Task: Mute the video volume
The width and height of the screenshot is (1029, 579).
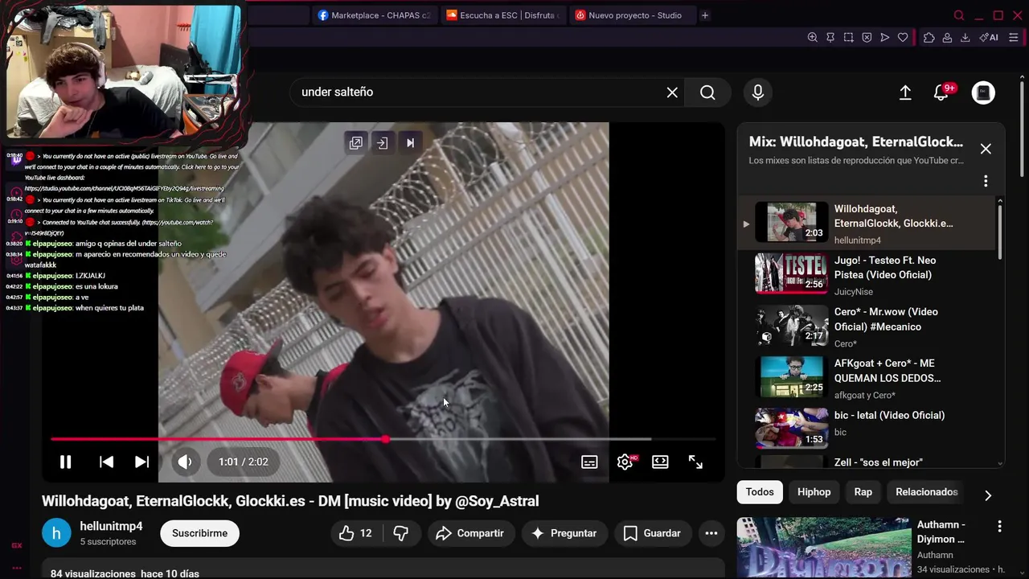Action: (185, 462)
